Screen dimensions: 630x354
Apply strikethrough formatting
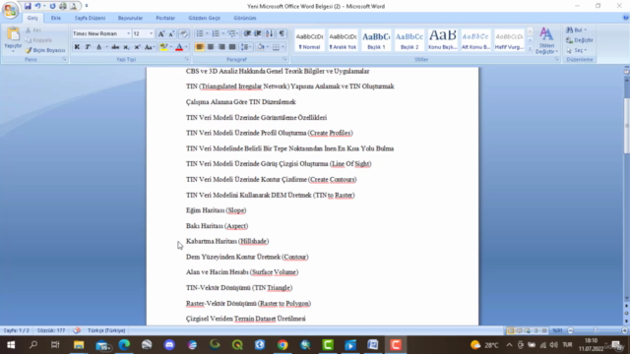click(115, 47)
